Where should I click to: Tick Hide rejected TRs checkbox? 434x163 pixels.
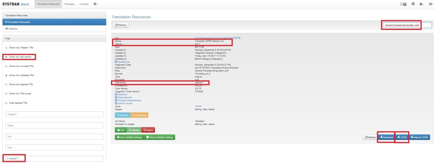pyautogui.click(x=6, y=103)
